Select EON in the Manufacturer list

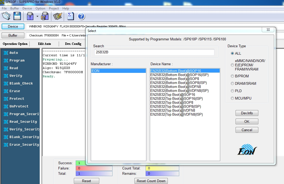pos(118,71)
